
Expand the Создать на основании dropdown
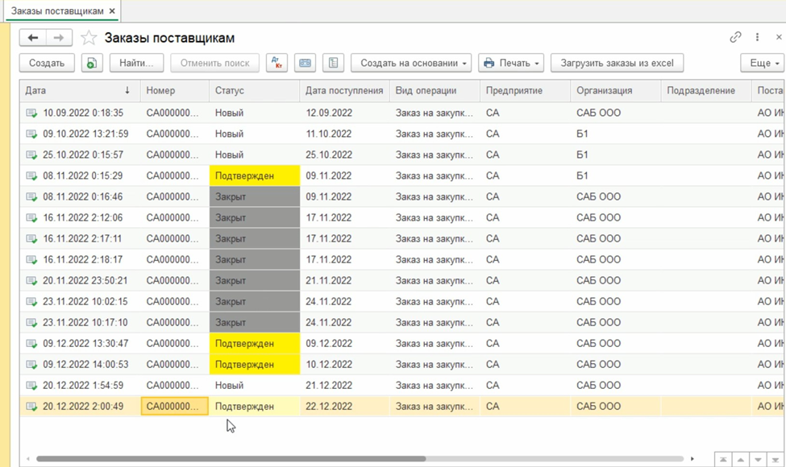(411, 63)
